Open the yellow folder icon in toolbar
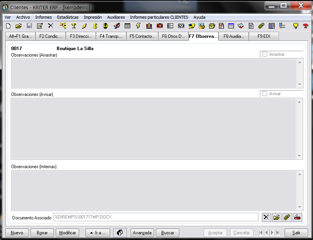313x240 pixels. coord(19,26)
